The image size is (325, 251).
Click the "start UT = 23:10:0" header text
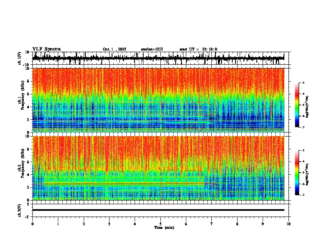click(198, 49)
